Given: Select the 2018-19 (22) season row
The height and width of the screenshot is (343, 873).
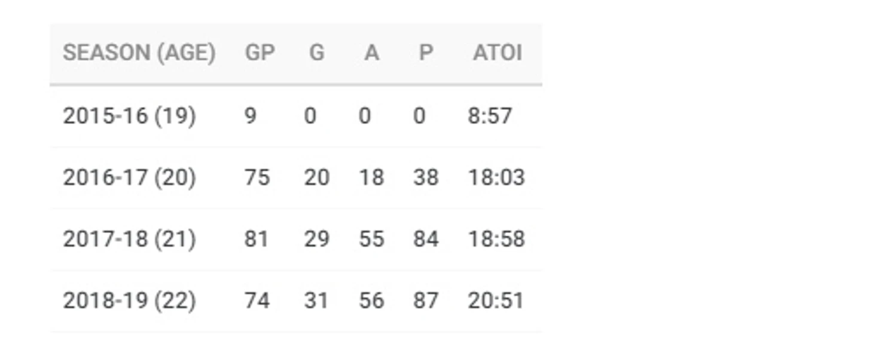Looking at the screenshot, I should pyautogui.click(x=296, y=301).
